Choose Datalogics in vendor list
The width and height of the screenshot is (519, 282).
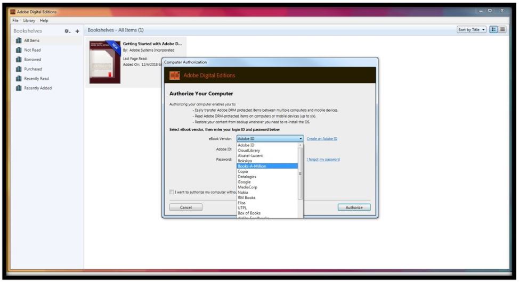(x=267, y=177)
